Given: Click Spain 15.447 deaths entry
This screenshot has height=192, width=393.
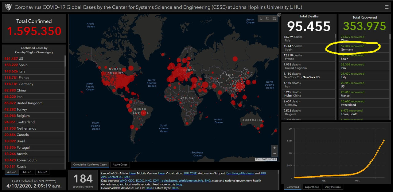Looking at the screenshot, I should click(308, 48).
